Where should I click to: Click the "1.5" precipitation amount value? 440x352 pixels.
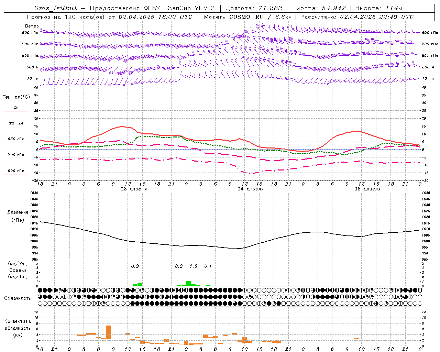pyautogui.click(x=194, y=266)
